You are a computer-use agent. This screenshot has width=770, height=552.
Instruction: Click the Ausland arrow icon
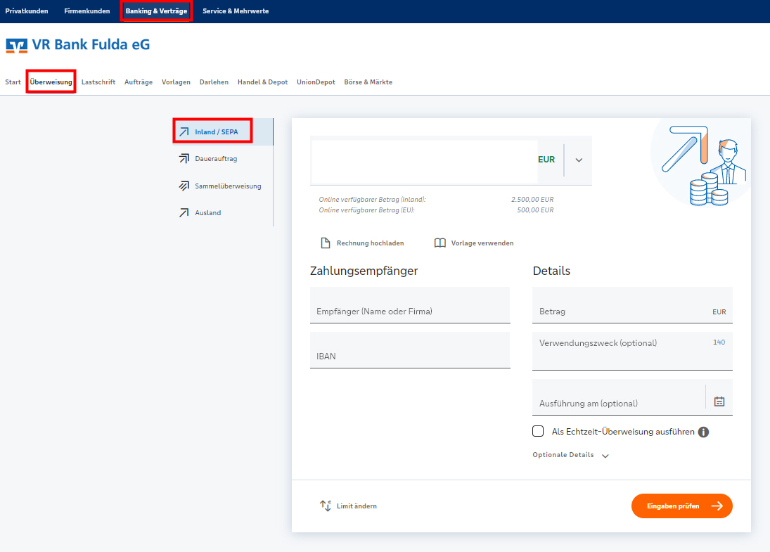(184, 212)
